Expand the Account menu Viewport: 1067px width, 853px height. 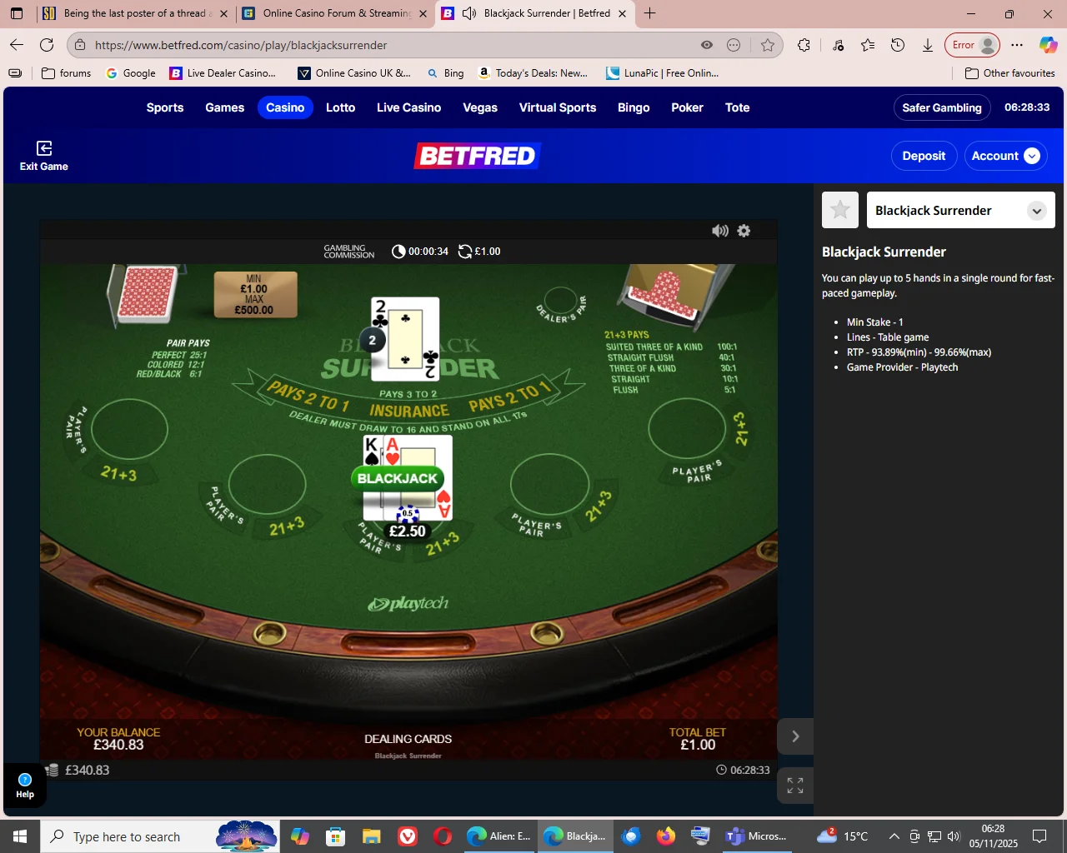(x=1005, y=156)
